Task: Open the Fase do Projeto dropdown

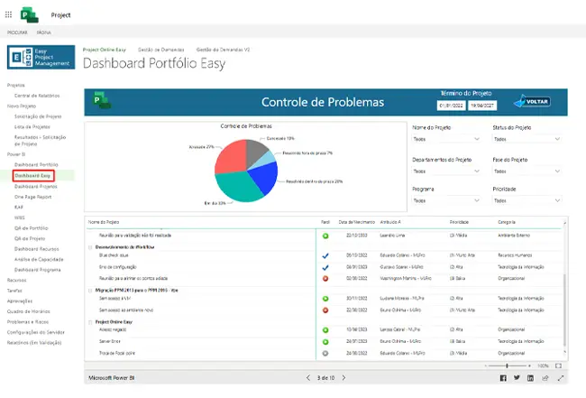Action: [526, 171]
